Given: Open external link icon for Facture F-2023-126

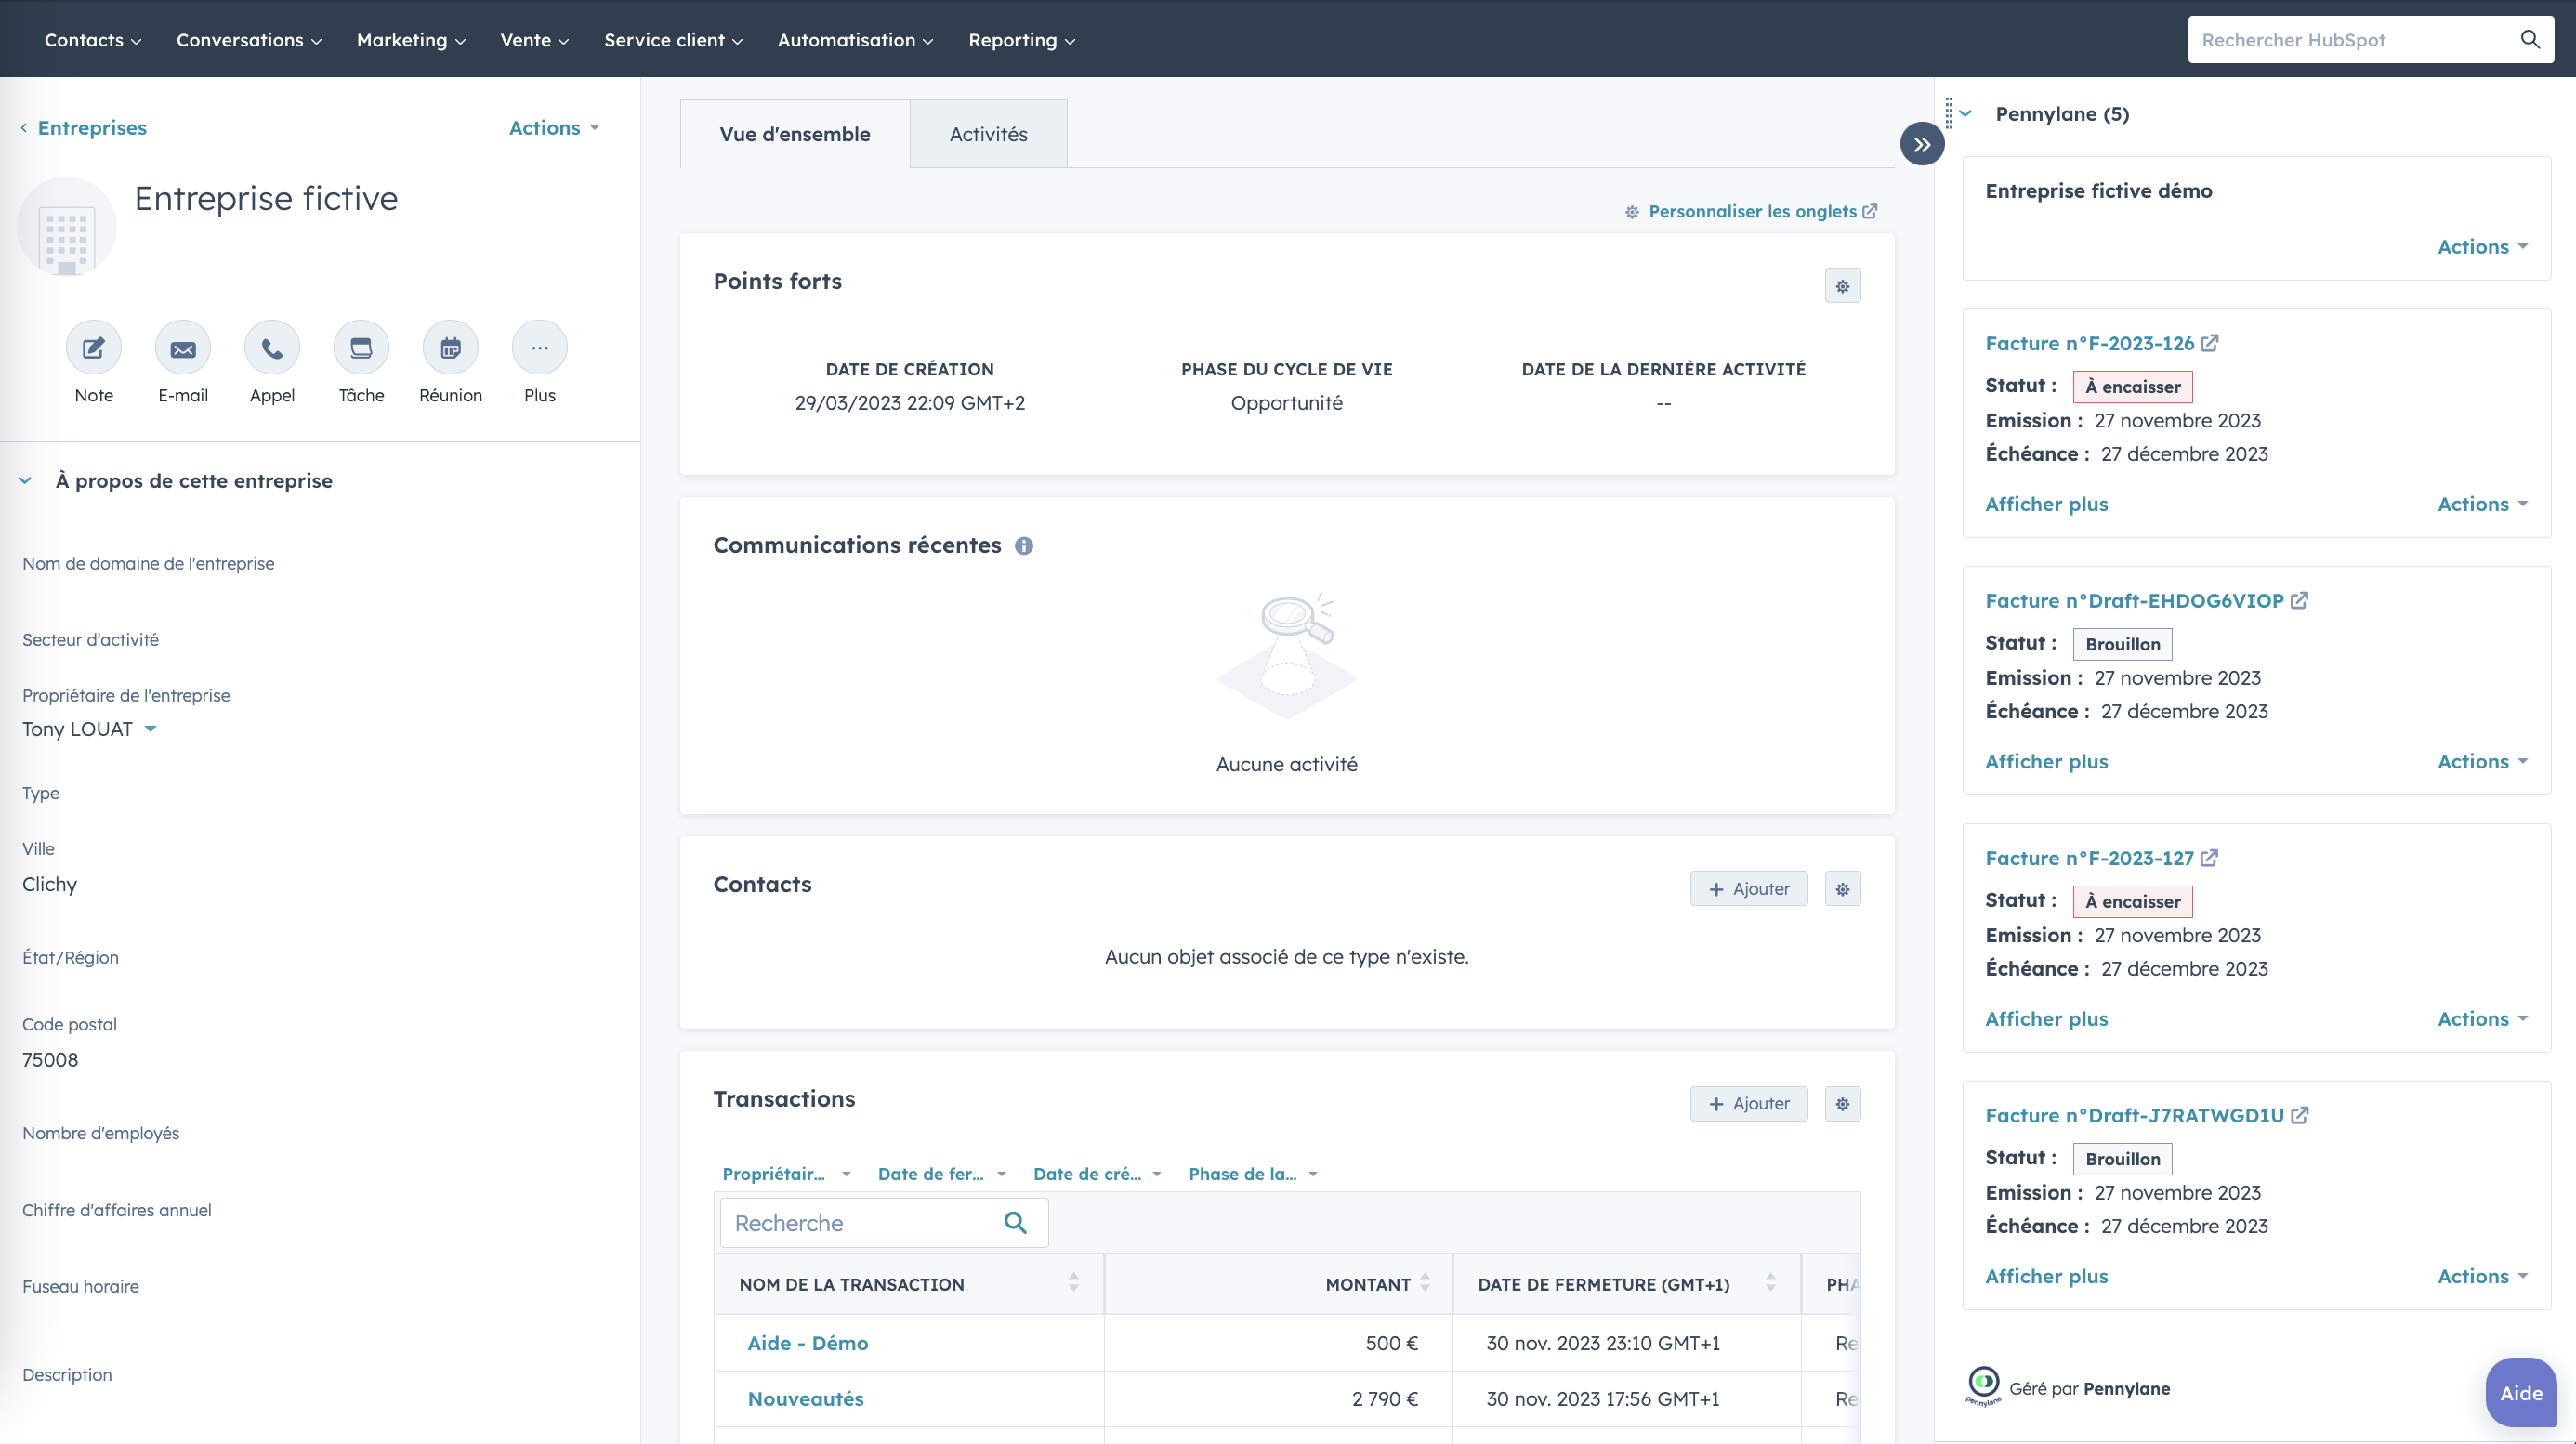Looking at the screenshot, I should tap(2210, 343).
